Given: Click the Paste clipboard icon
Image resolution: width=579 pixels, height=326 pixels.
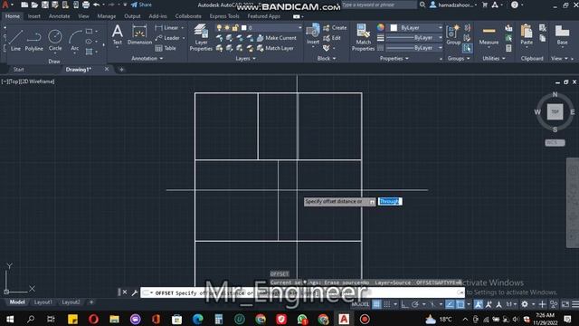Looking at the screenshot, I should coord(527,34).
